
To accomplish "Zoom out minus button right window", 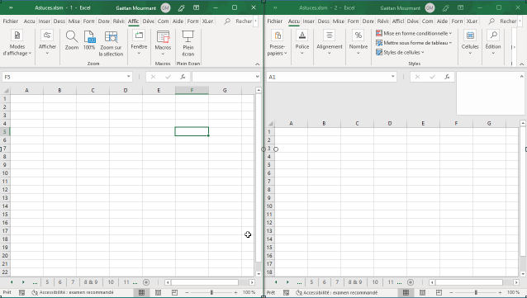I will (451, 292).
